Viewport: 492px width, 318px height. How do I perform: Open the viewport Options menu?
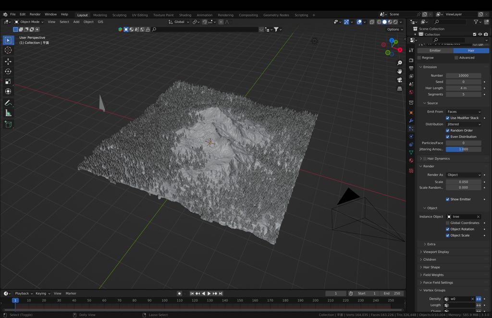394,29
